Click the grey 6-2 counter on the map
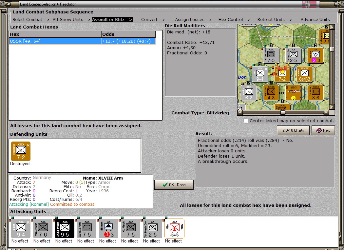The width and height of the screenshot is (344, 250). [x=249, y=93]
